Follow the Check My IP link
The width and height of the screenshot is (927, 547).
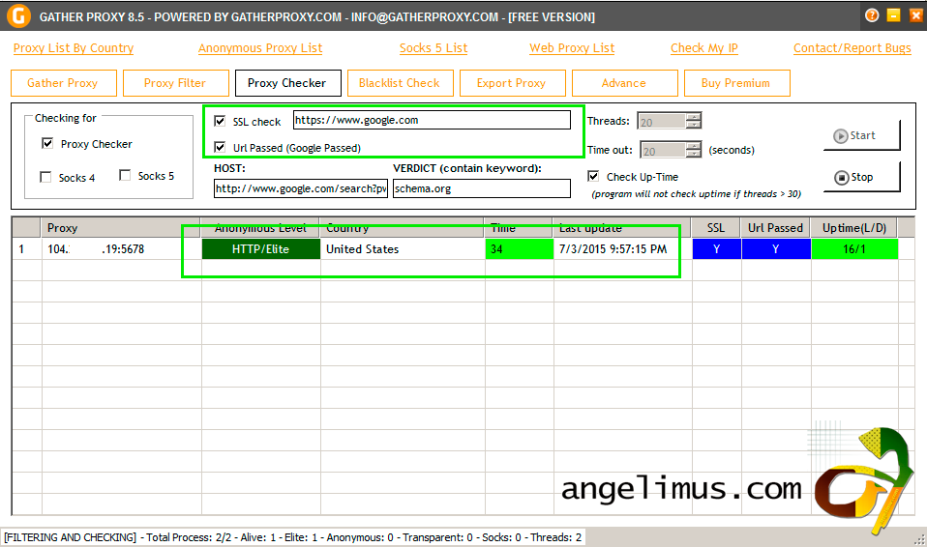click(704, 48)
